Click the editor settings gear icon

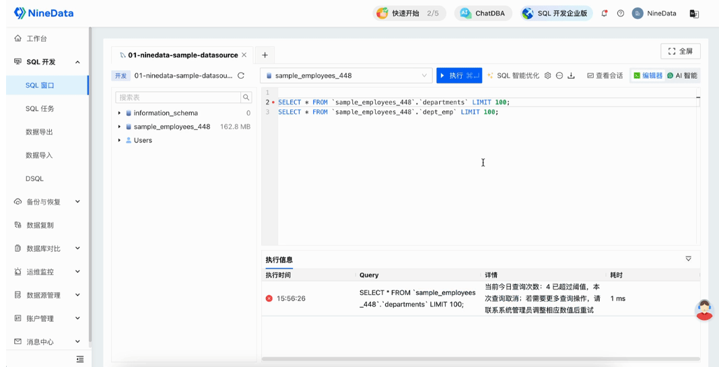(548, 75)
